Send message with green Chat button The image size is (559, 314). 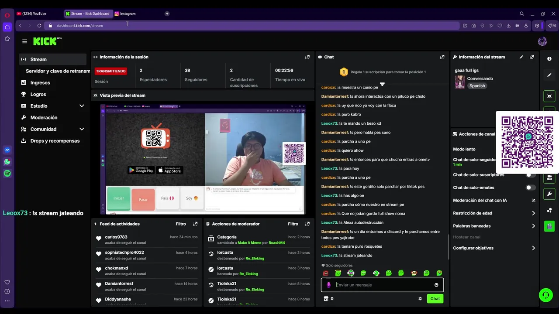pos(435,299)
